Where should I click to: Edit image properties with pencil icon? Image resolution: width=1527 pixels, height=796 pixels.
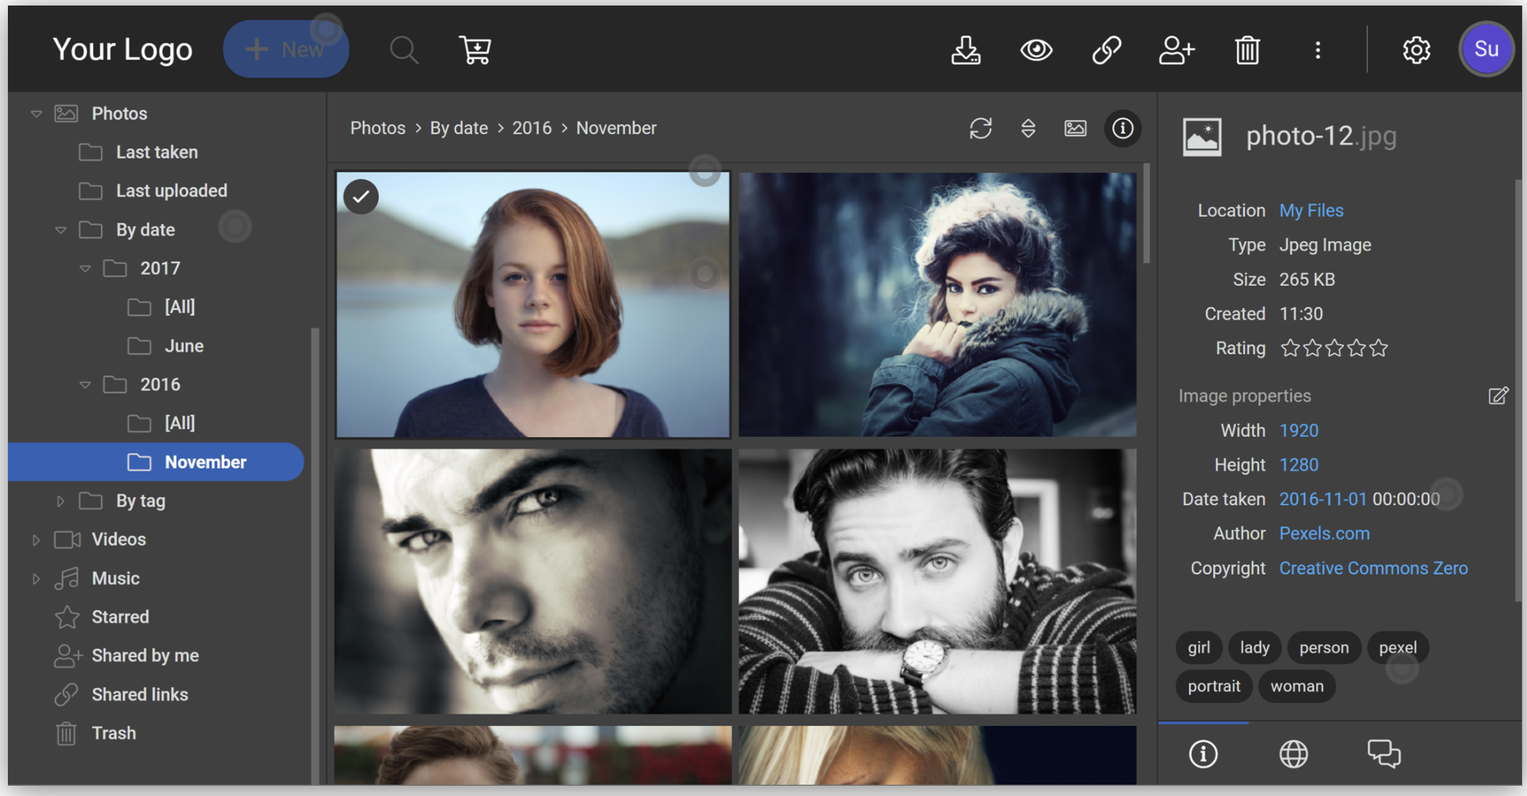click(x=1498, y=396)
